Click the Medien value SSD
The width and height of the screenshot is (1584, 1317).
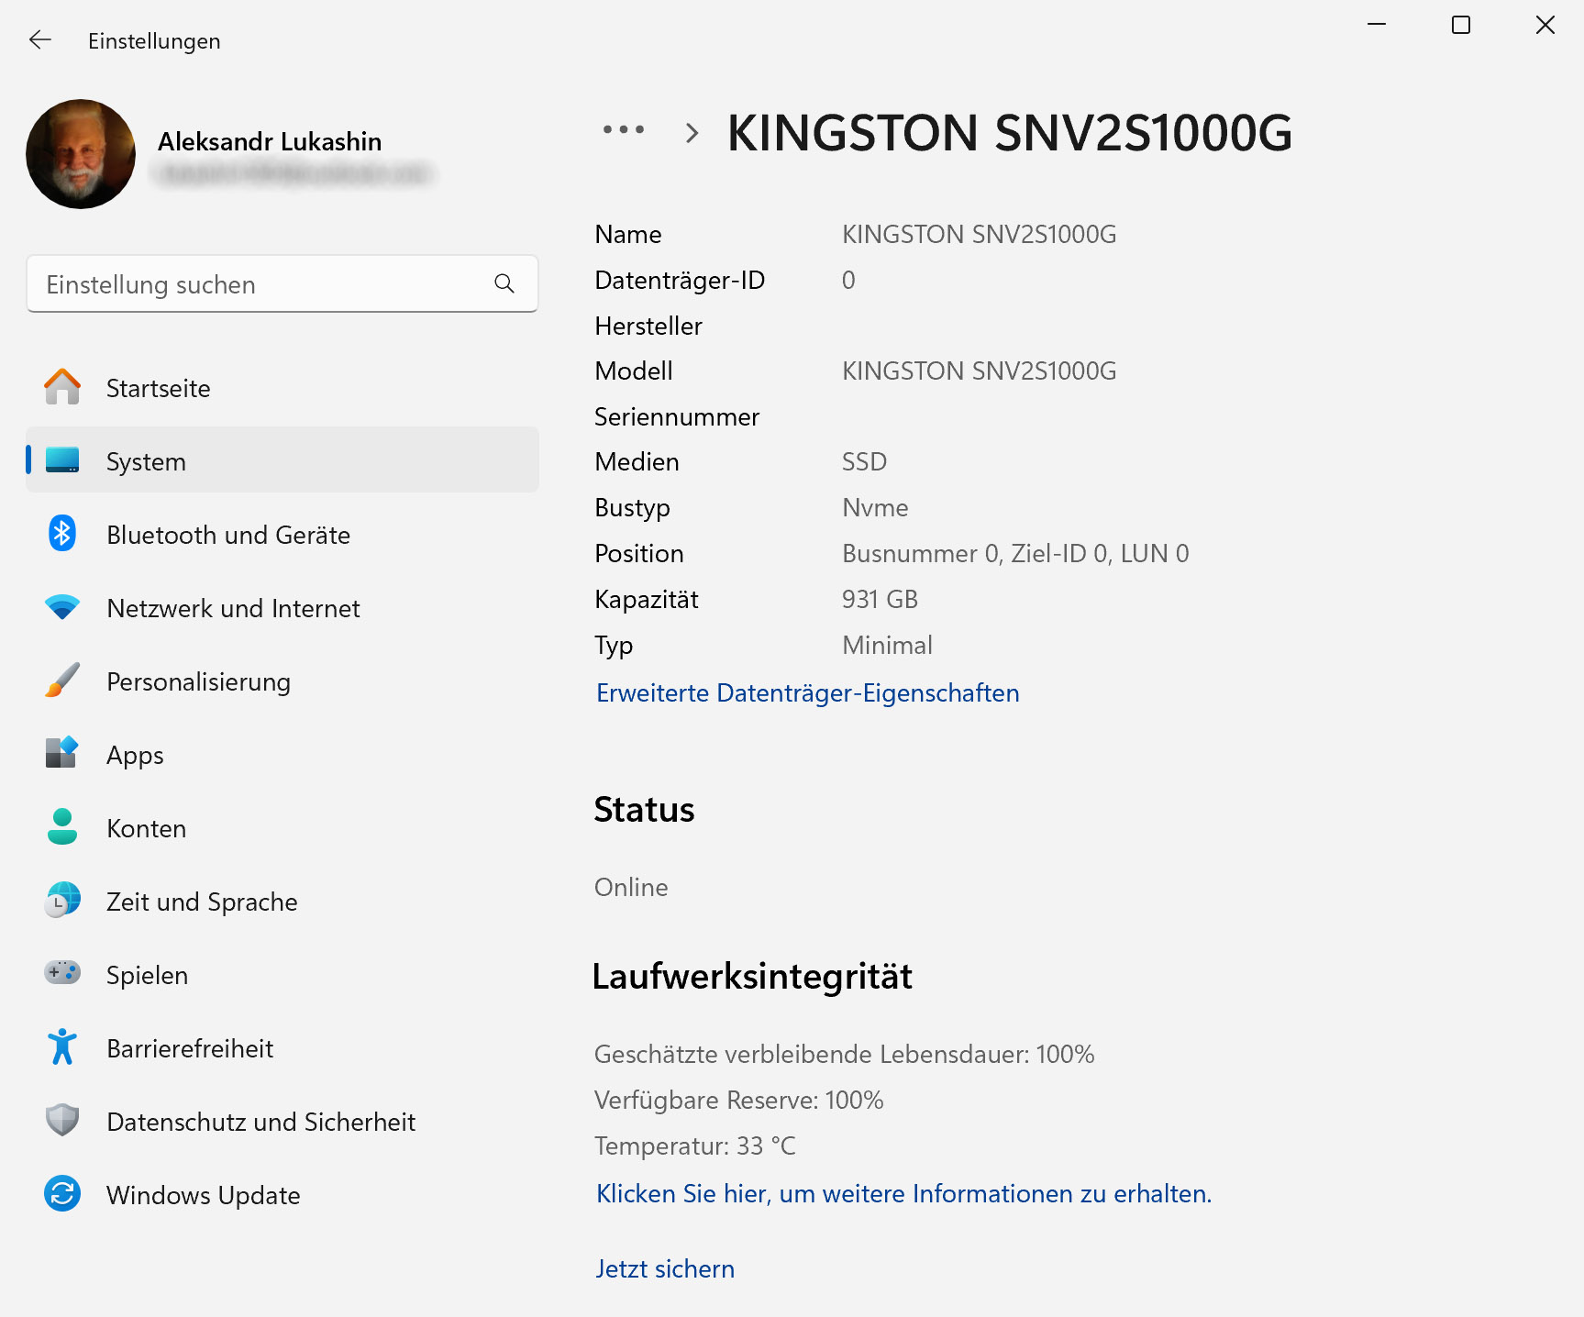(865, 461)
